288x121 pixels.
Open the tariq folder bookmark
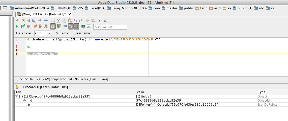[201, 8]
